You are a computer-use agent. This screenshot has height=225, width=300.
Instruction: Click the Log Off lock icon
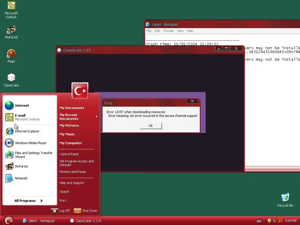54,210
